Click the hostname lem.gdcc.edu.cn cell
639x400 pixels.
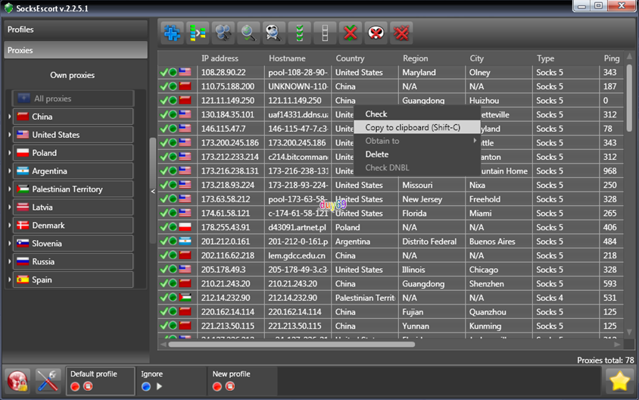(297, 255)
